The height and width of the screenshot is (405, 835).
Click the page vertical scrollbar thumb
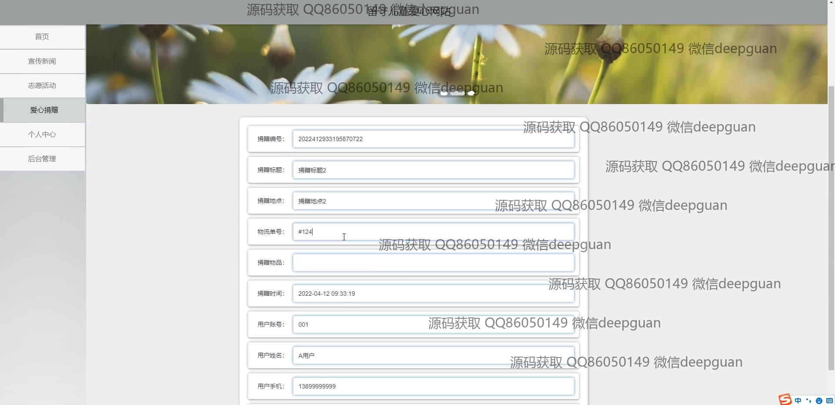(831, 228)
